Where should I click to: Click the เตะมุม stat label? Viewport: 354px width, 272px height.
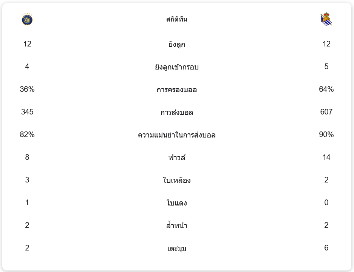177,249
